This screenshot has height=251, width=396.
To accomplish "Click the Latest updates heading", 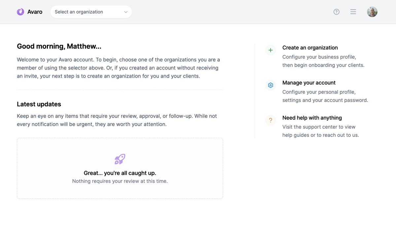I will (x=39, y=104).
